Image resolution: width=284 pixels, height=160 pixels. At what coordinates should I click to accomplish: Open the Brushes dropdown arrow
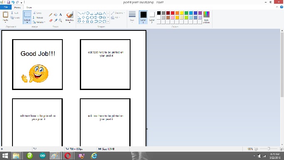[x=69, y=22]
